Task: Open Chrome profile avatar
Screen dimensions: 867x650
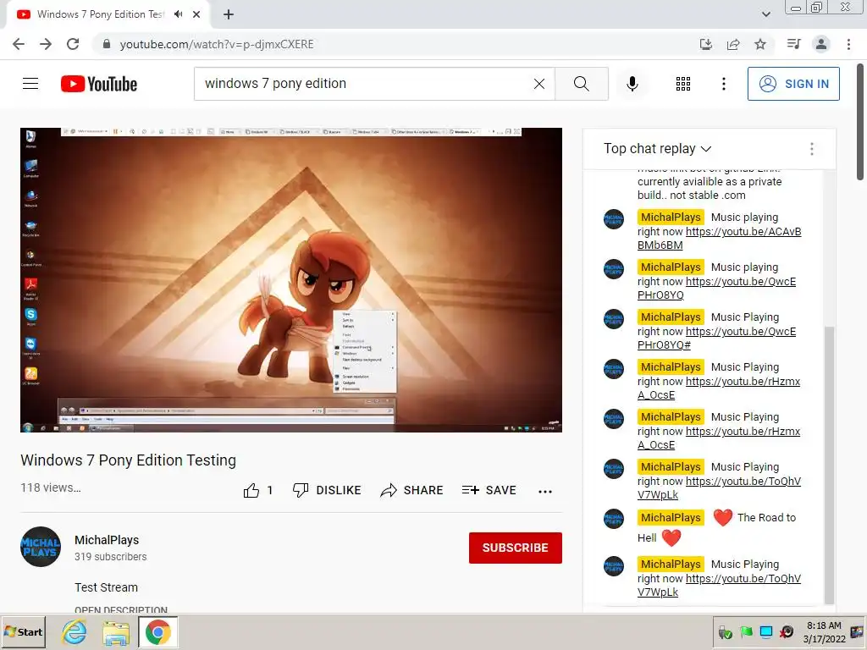Action: point(821,44)
